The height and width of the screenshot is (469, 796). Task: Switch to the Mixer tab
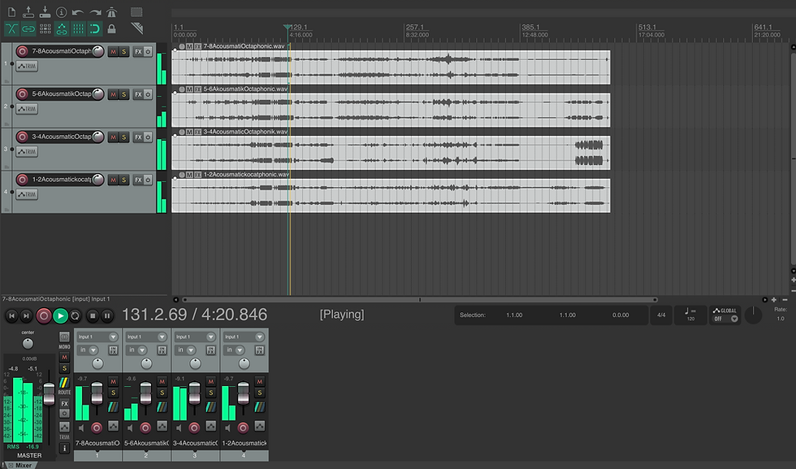pyautogui.click(x=19, y=465)
